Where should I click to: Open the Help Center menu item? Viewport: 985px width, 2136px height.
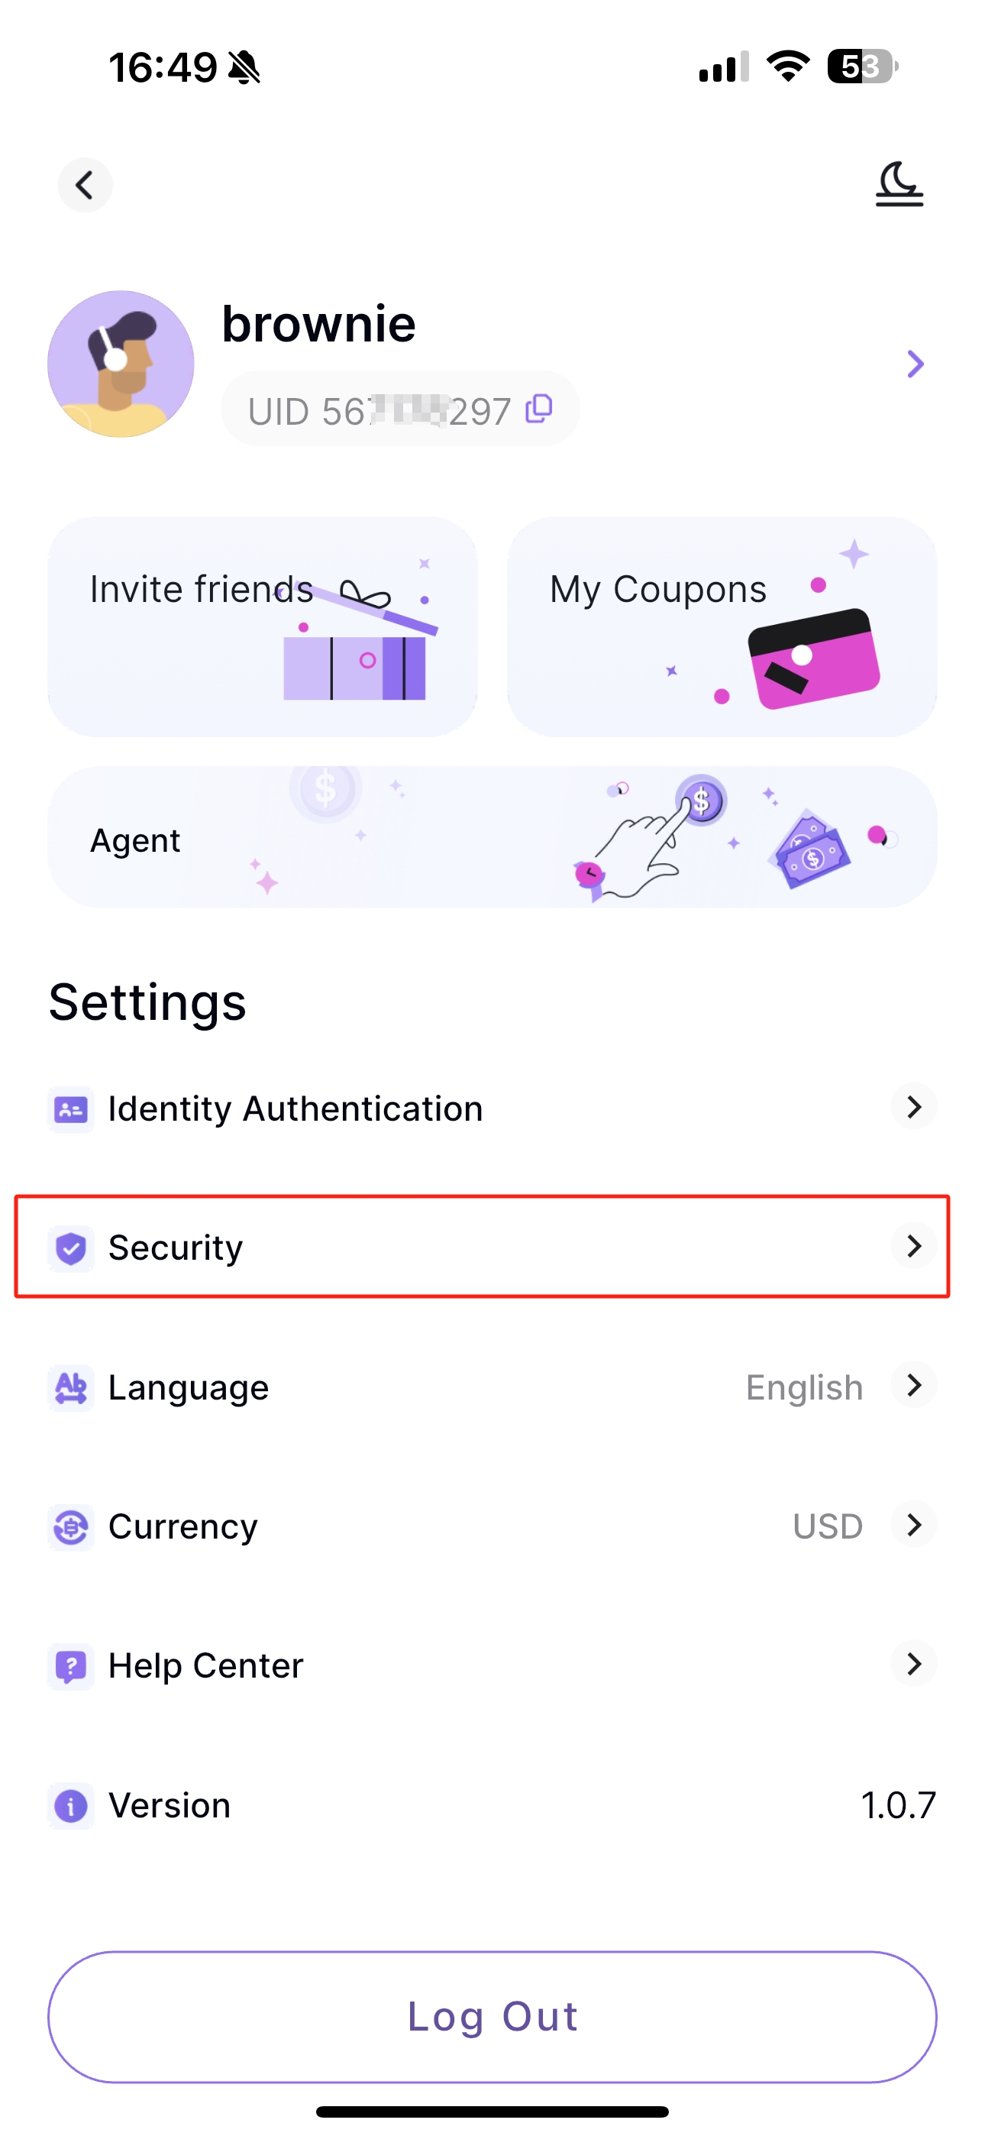click(492, 1665)
